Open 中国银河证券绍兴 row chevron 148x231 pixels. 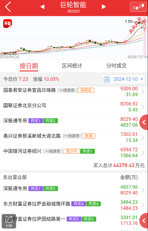[143, 153]
